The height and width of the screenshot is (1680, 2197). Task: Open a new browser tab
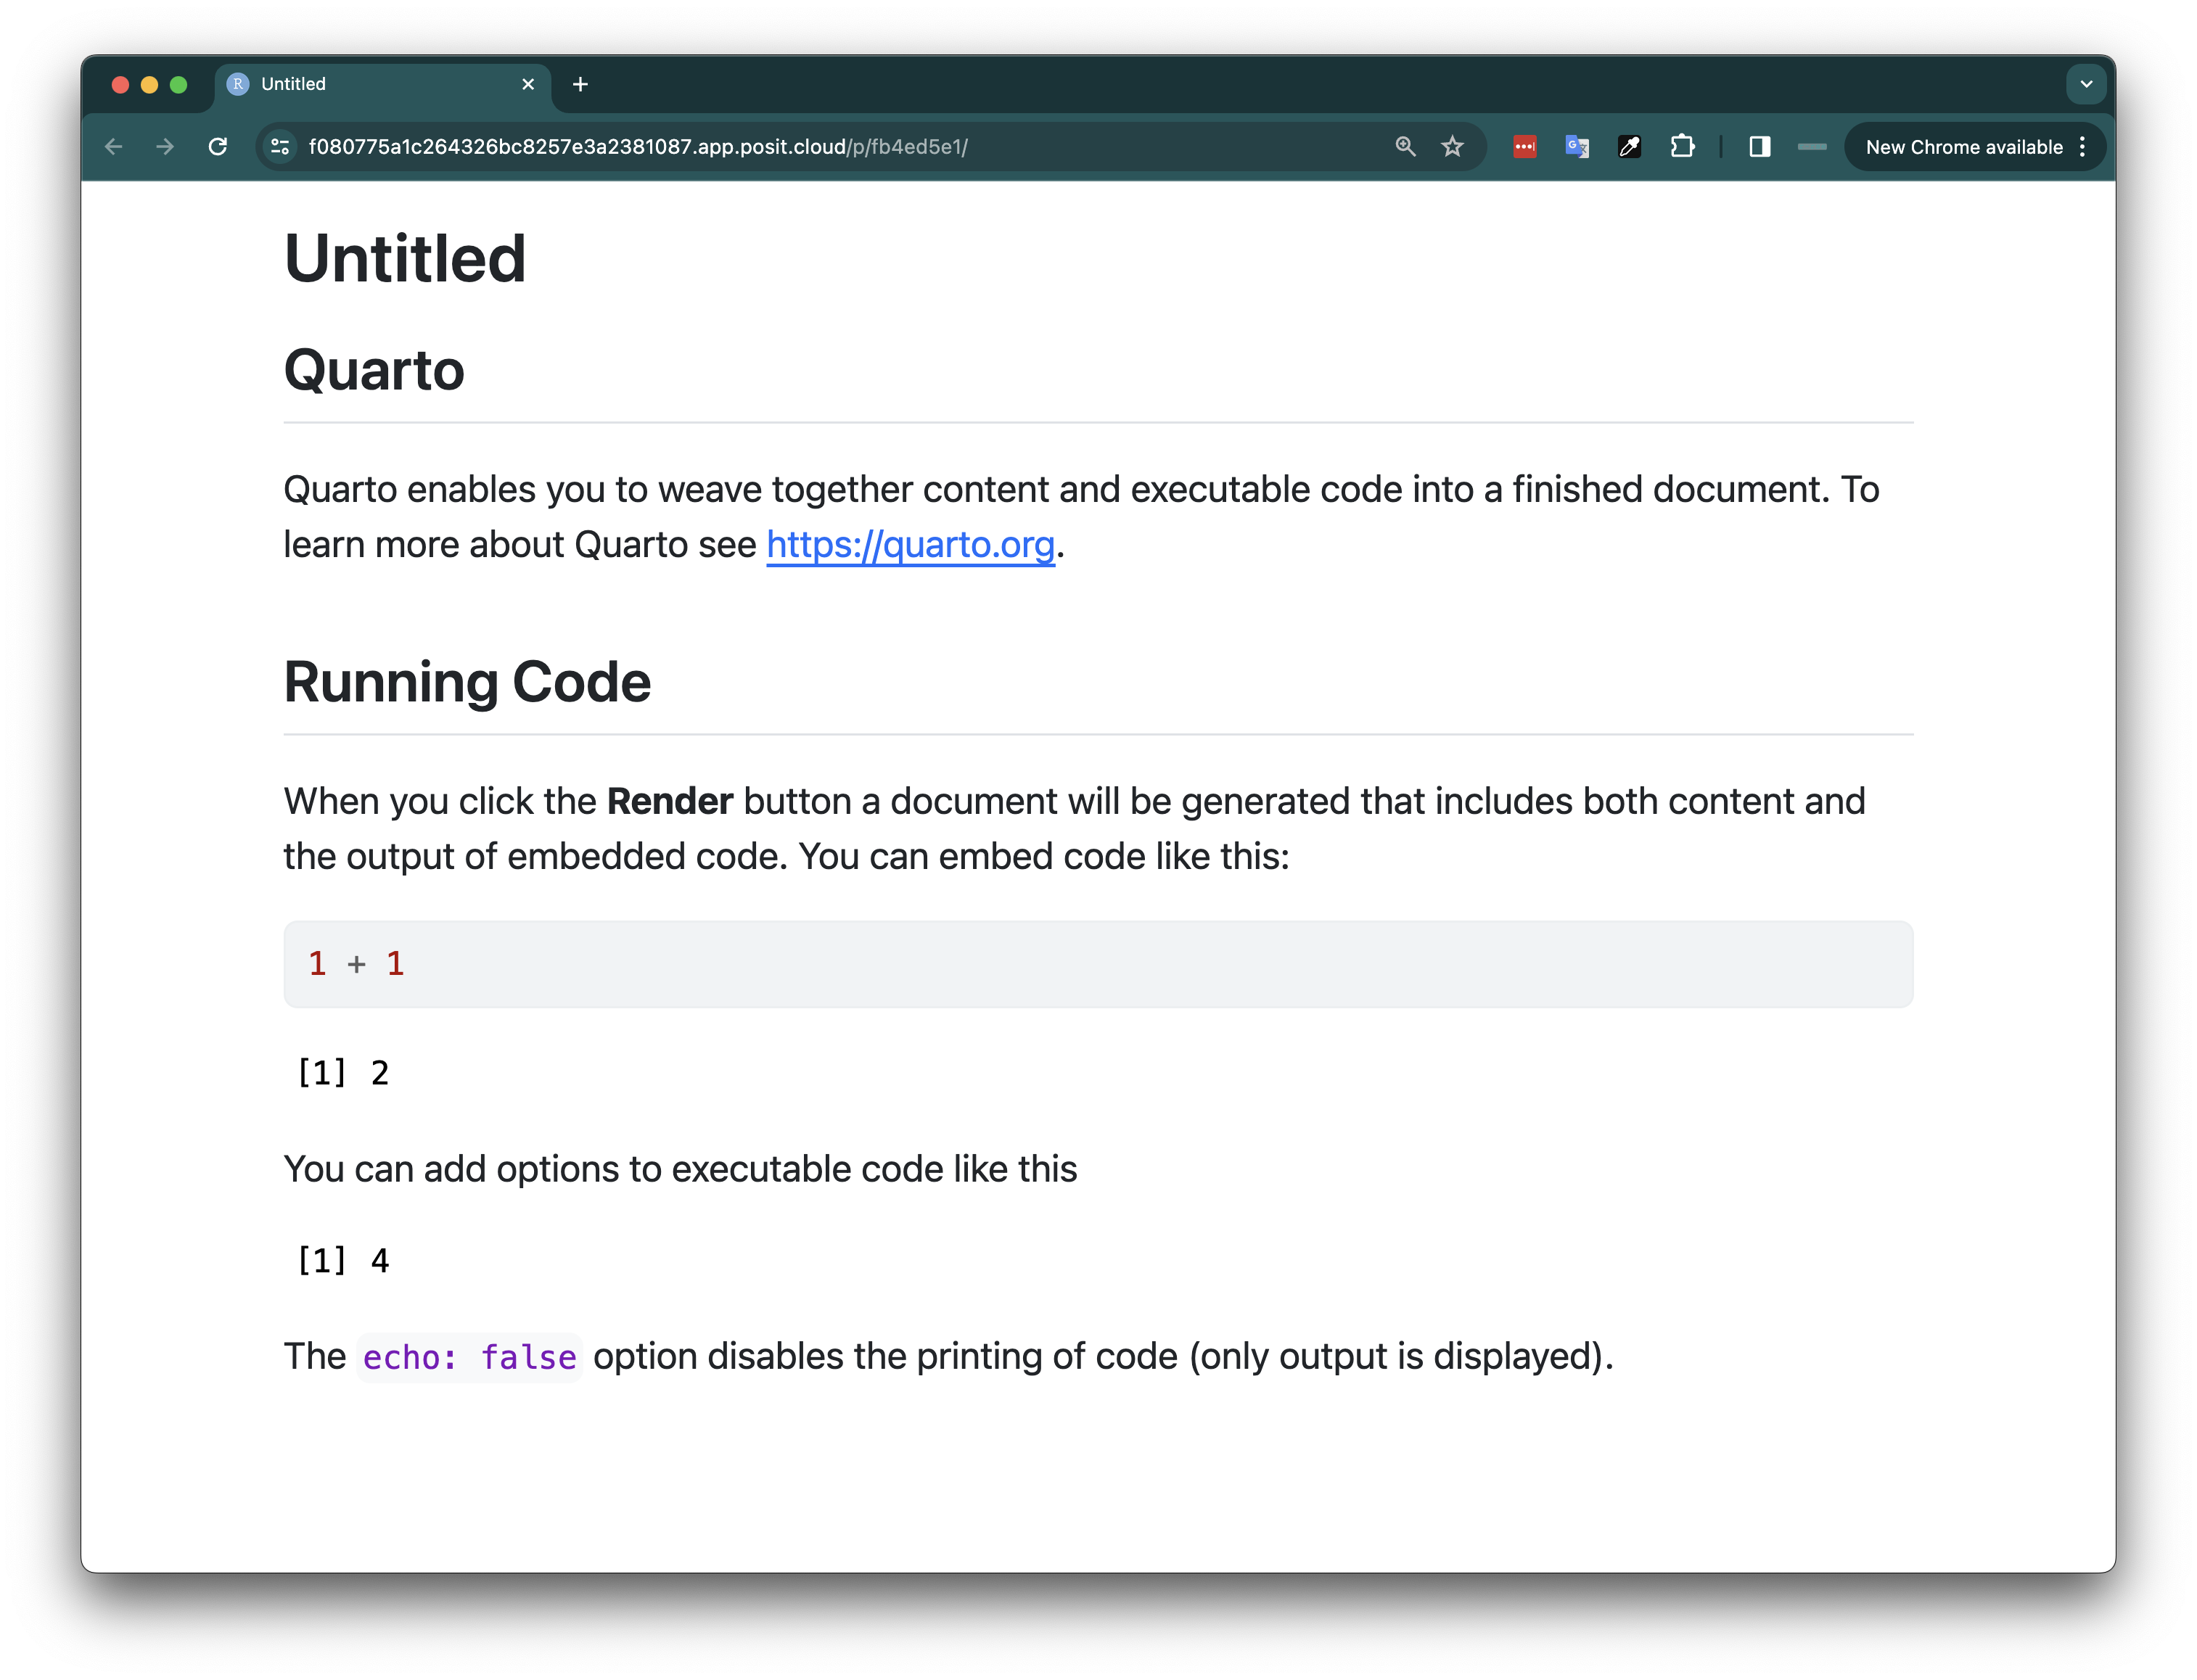coord(580,84)
